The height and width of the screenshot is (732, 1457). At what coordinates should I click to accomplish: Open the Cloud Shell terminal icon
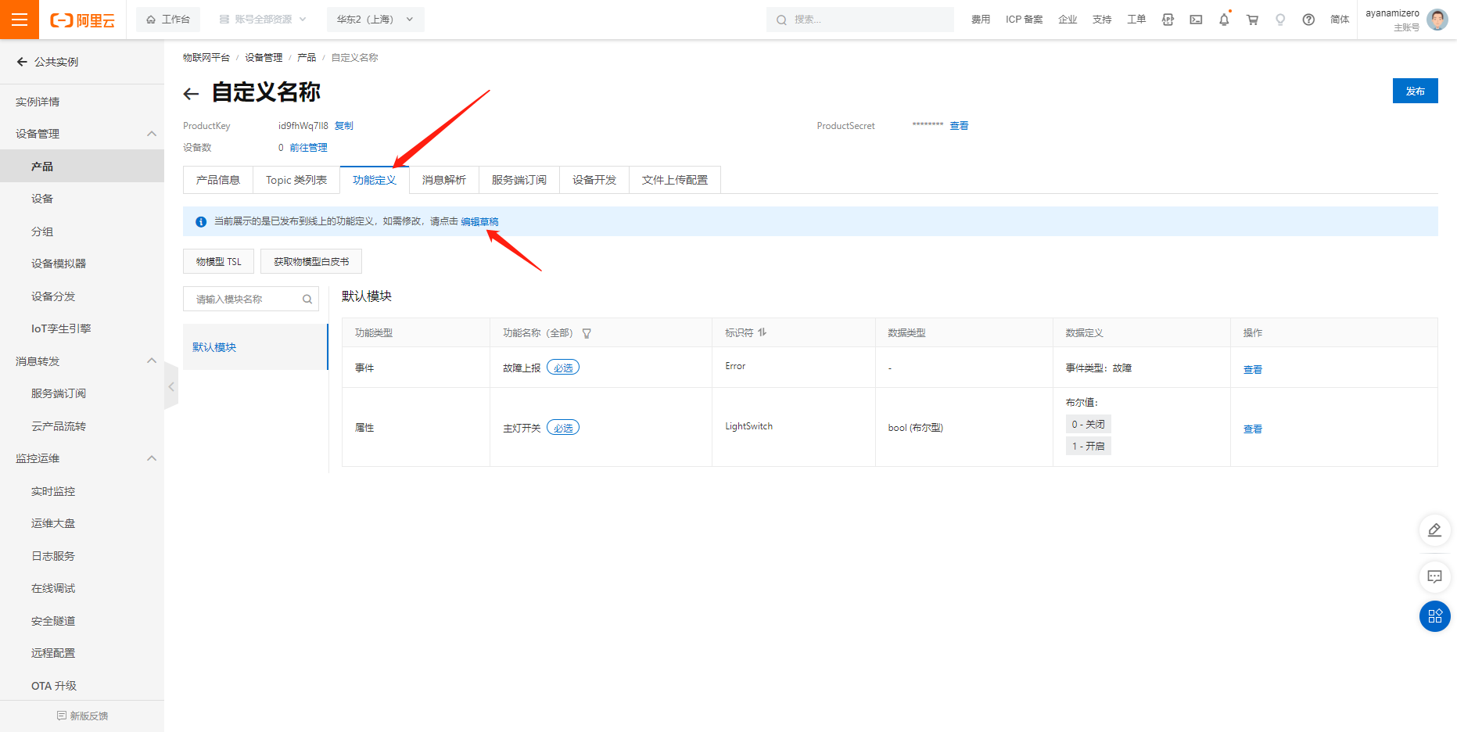[1196, 20]
